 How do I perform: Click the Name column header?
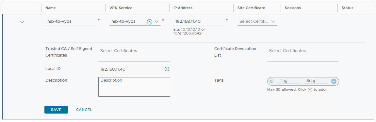[50, 8]
